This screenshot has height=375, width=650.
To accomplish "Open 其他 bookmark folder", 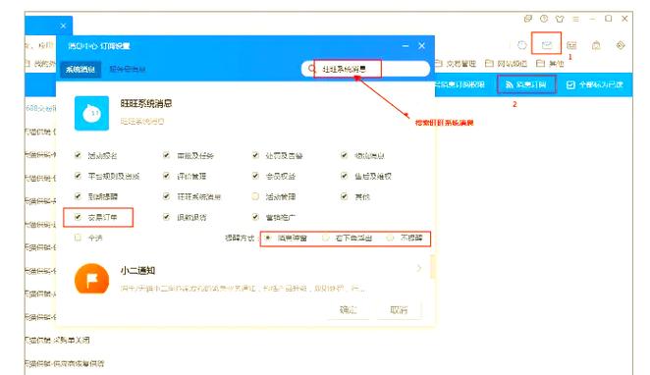I will click(550, 64).
